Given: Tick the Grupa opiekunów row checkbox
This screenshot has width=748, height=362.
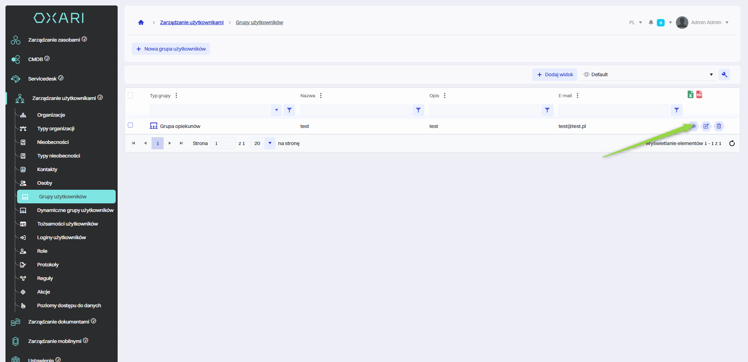Looking at the screenshot, I should [x=131, y=125].
